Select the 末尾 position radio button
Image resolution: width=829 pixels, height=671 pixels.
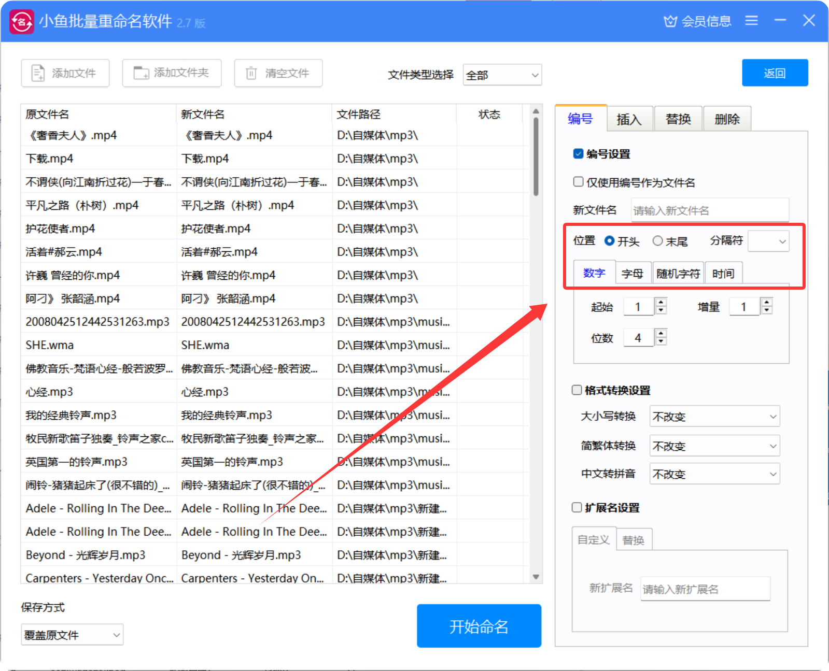pyautogui.click(x=658, y=241)
